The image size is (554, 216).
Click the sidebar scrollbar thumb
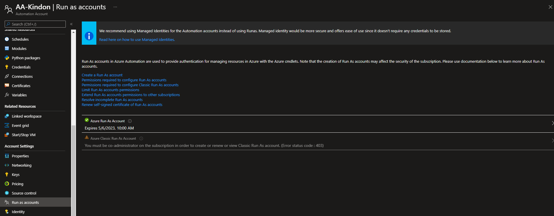[x=73, y=170]
